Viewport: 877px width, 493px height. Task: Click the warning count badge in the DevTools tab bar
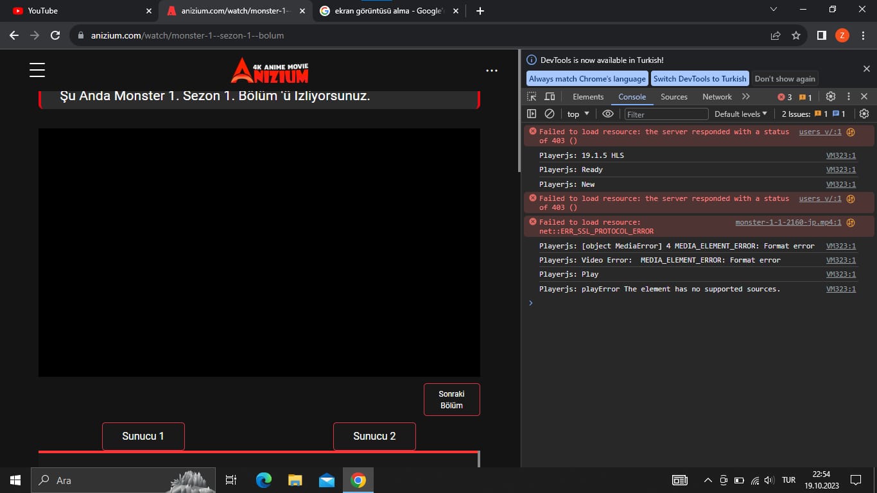click(806, 97)
